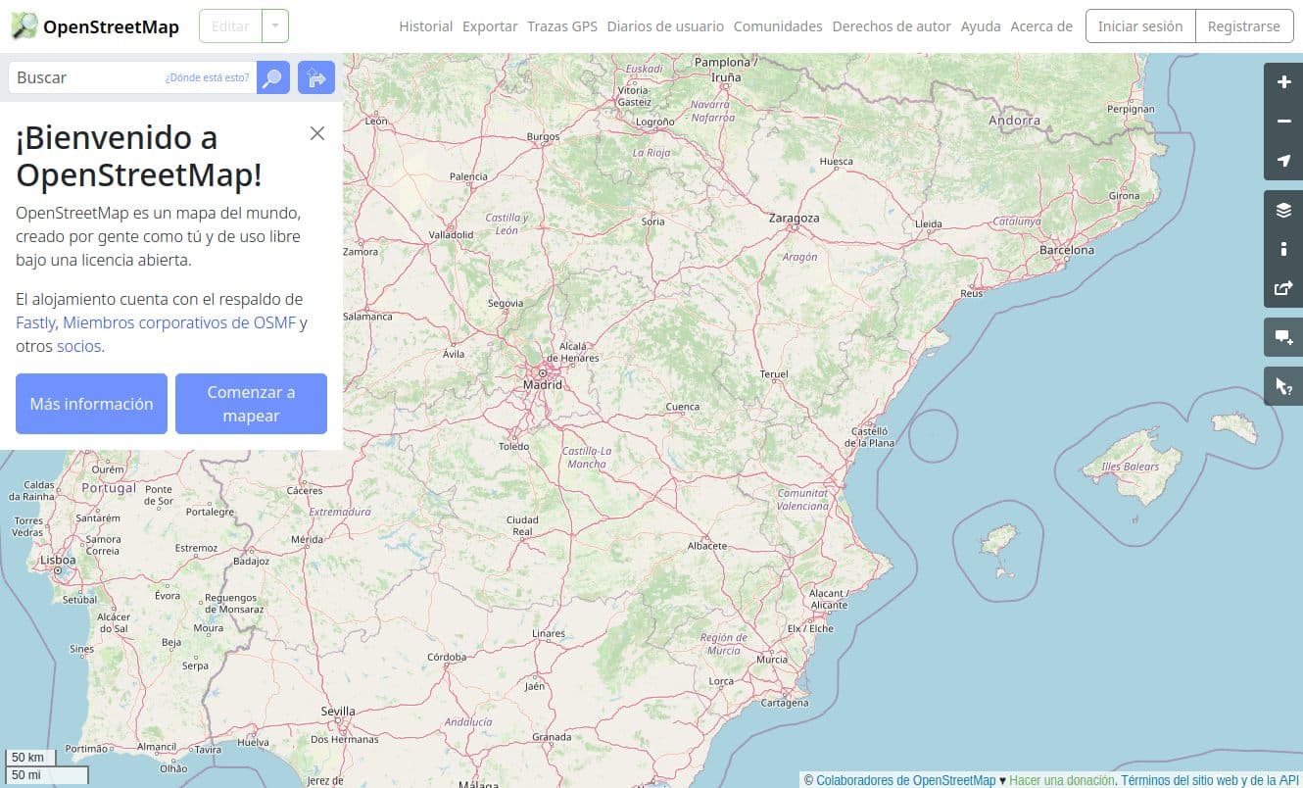
Task: Open the Comunidades menu item
Action: pyautogui.click(x=778, y=26)
